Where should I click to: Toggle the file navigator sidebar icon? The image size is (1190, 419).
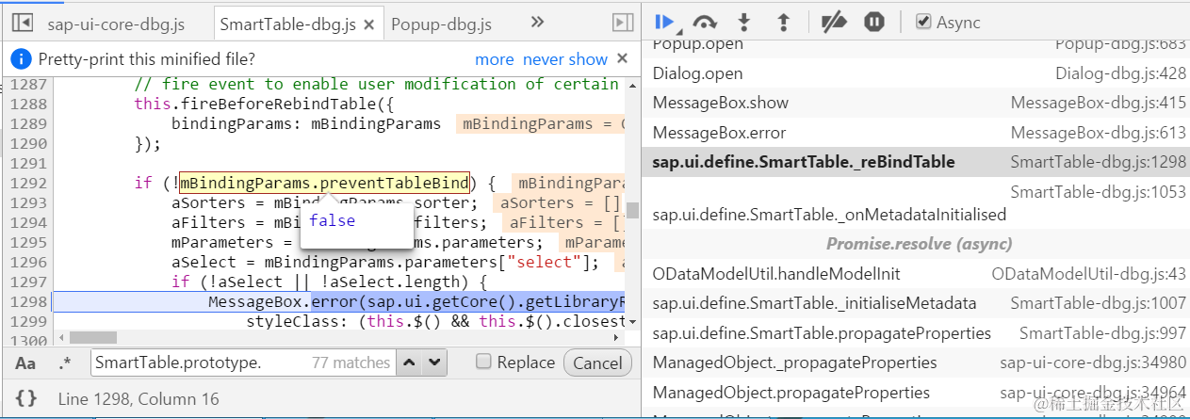pos(23,23)
